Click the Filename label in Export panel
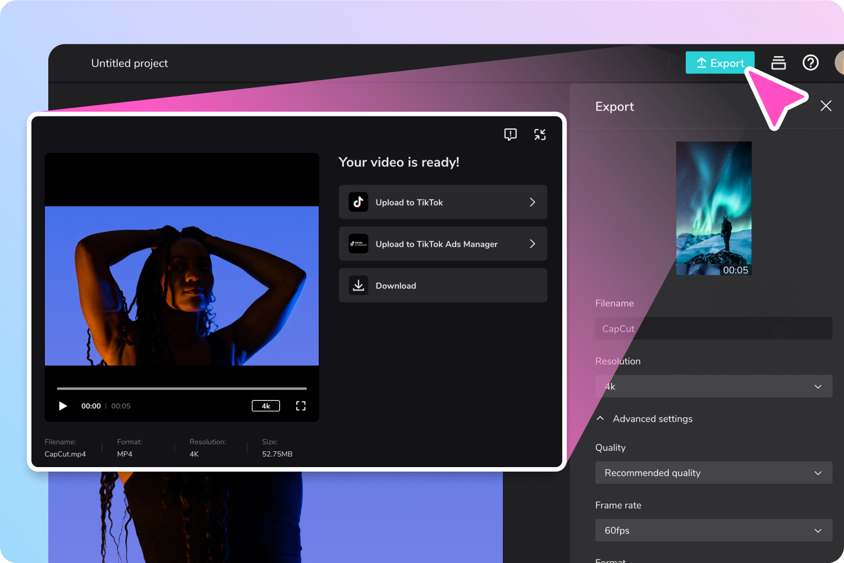844x563 pixels. [614, 303]
